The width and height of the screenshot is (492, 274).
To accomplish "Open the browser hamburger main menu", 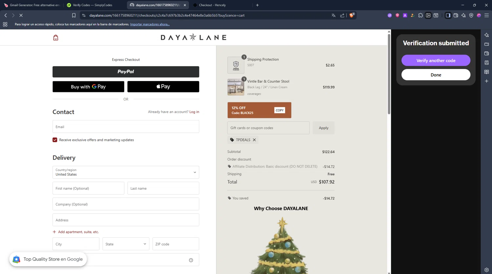I will (487, 15).
